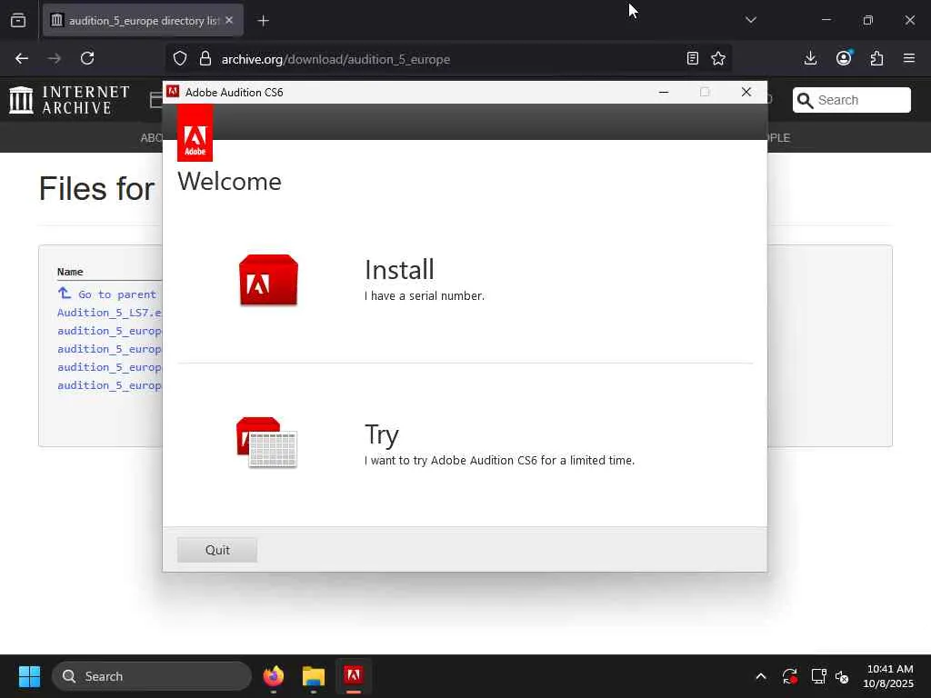Open Firefox downloads panel
This screenshot has height=698, width=931.
810,58
